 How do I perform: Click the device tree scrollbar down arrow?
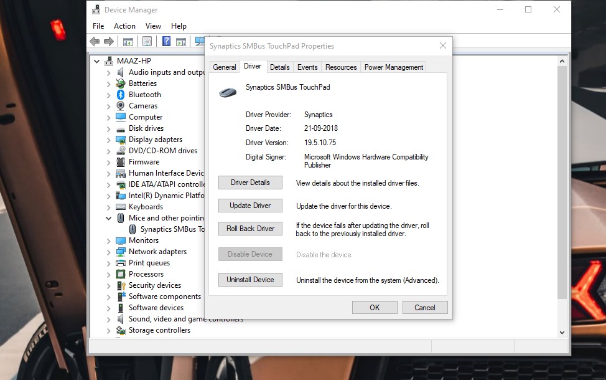point(562,333)
